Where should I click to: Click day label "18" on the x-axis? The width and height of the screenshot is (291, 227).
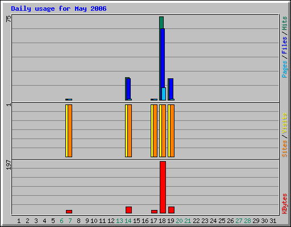tap(162, 221)
